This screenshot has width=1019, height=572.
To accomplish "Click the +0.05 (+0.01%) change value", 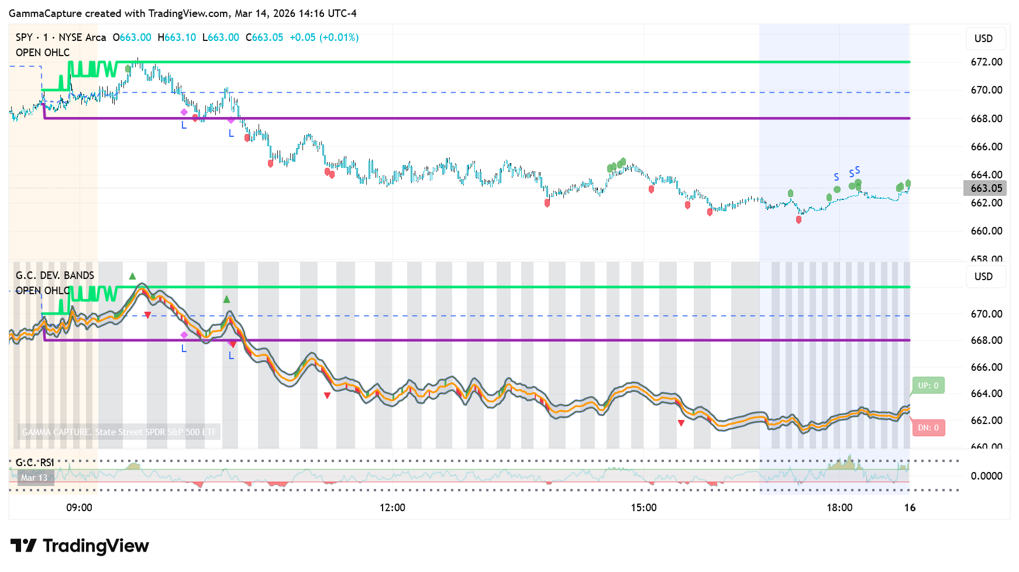I will [324, 37].
